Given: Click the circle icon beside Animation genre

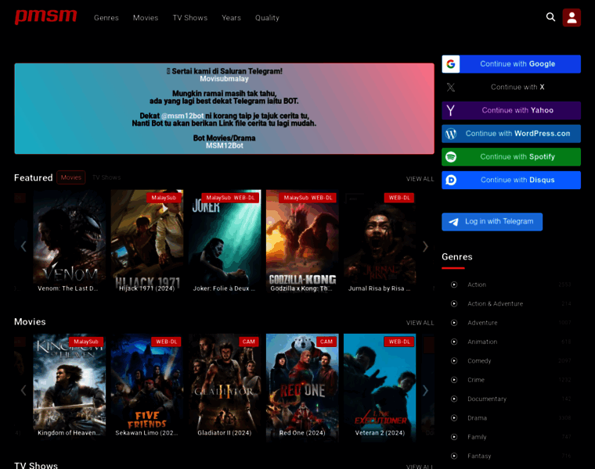Looking at the screenshot, I should [x=454, y=342].
